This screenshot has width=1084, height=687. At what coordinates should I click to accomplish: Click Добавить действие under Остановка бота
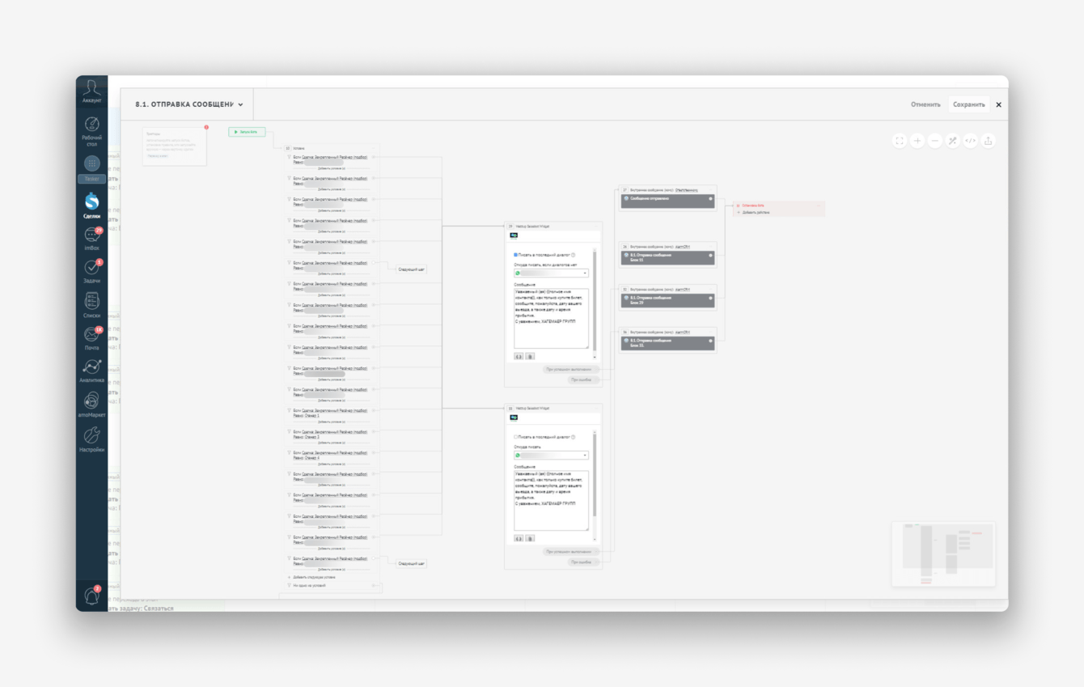pos(756,213)
